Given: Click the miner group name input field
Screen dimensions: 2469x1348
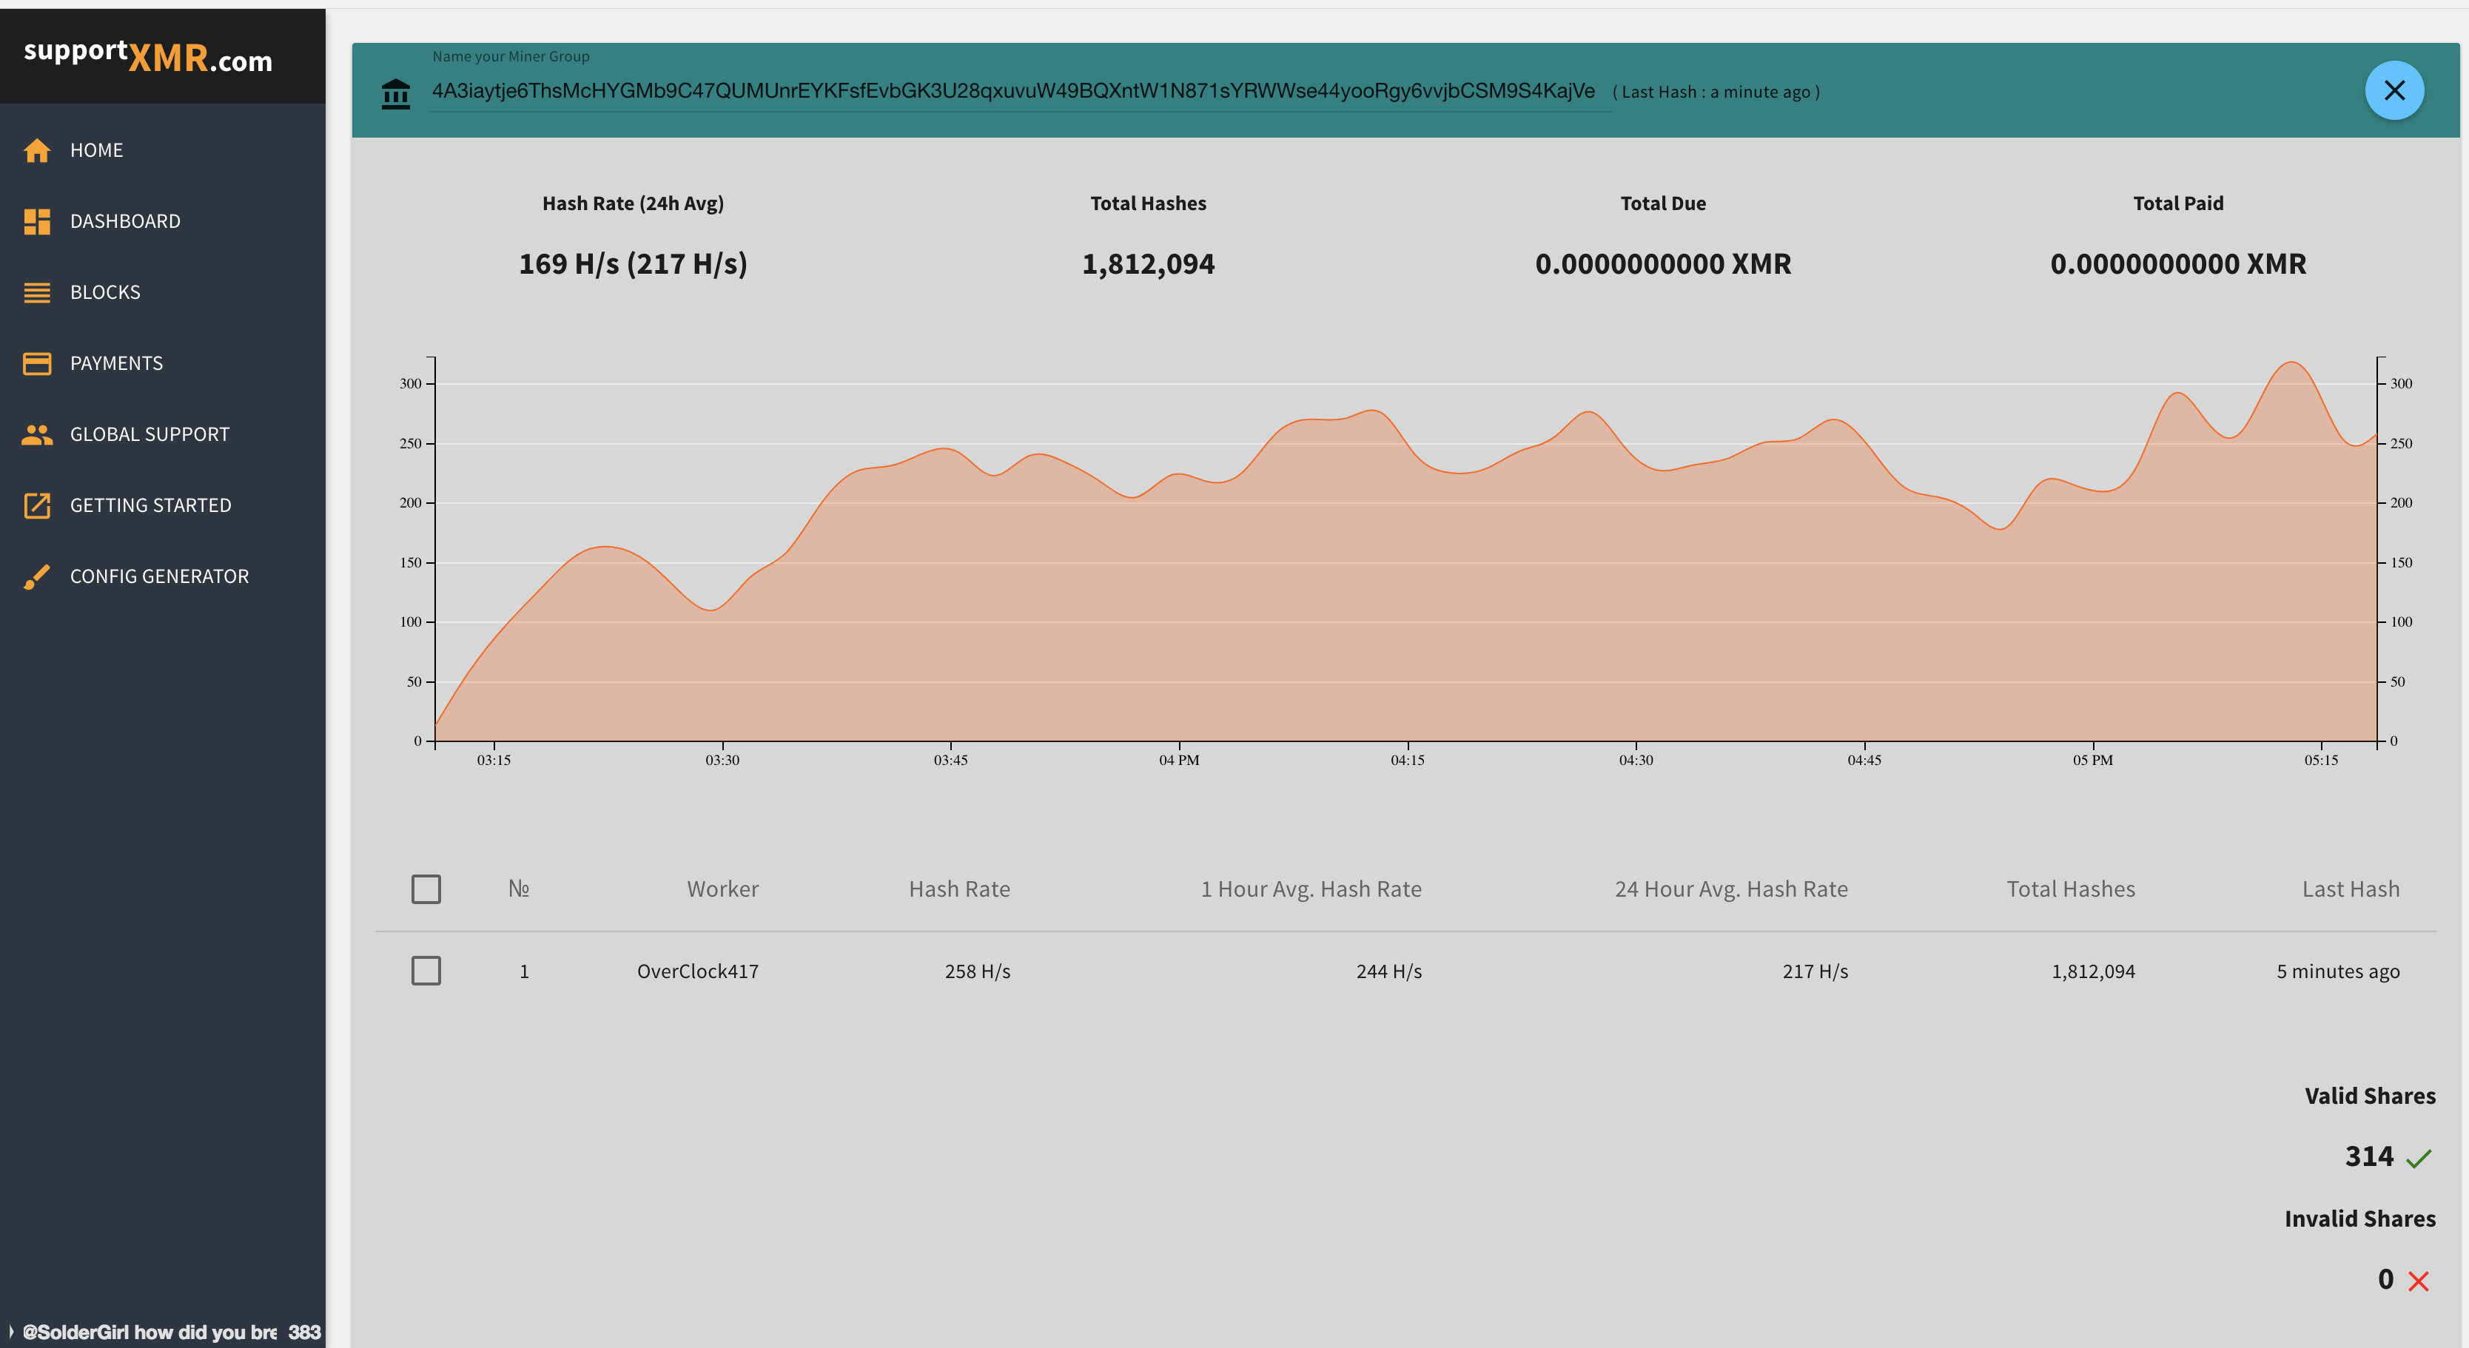Looking at the screenshot, I should [1012, 91].
